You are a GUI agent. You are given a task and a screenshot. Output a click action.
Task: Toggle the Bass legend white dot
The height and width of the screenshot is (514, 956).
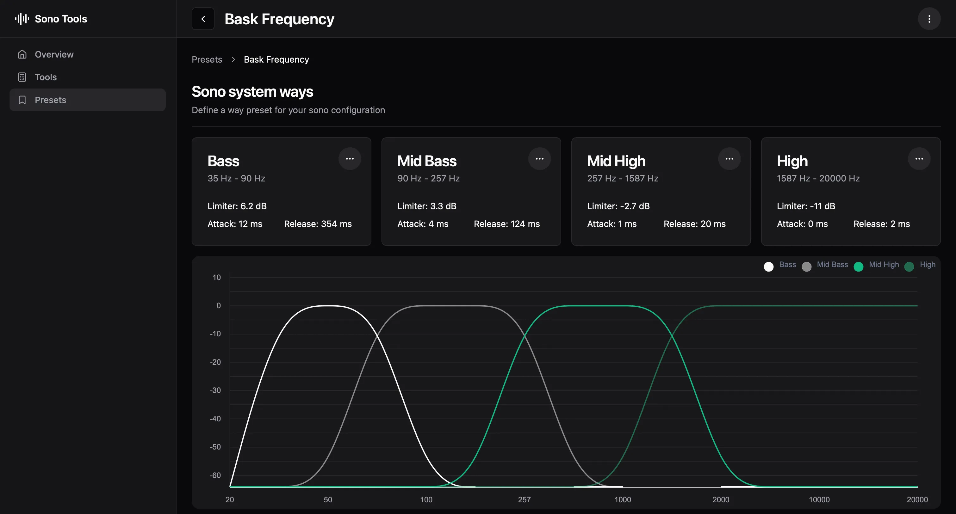pos(769,267)
